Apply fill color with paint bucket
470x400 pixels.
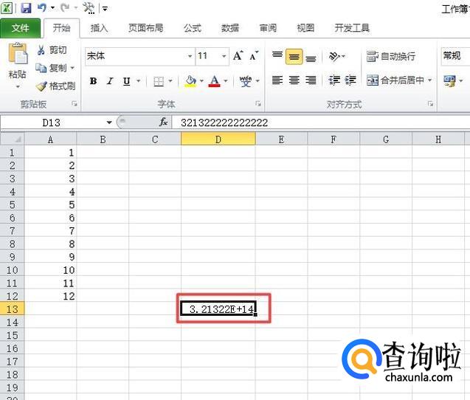click(x=190, y=81)
